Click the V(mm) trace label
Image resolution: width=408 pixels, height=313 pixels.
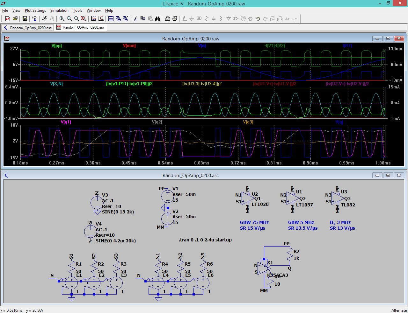point(129,46)
